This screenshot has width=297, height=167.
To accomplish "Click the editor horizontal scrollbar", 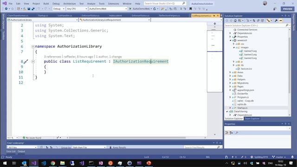I will (x=127, y=138).
